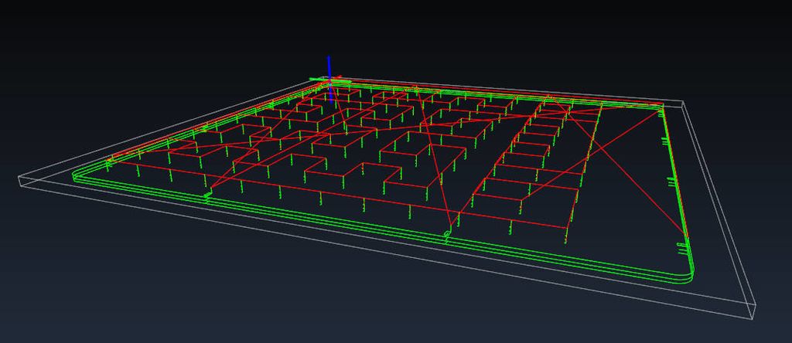The height and width of the screenshot is (343, 792).
Task: Pick the green marker at the front-left perimeter edge
Action: pyautogui.click(x=207, y=197)
